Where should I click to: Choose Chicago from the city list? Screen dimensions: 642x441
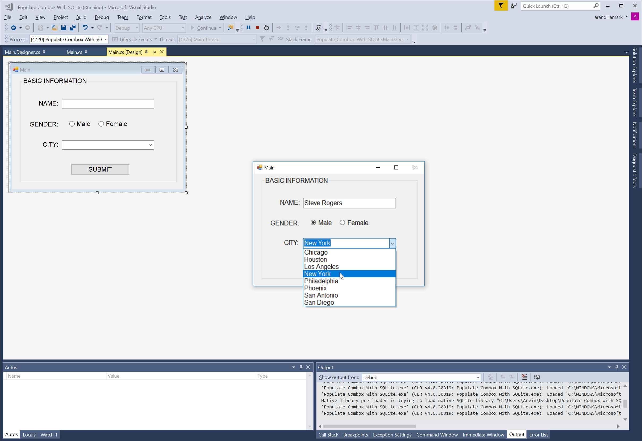(349, 252)
